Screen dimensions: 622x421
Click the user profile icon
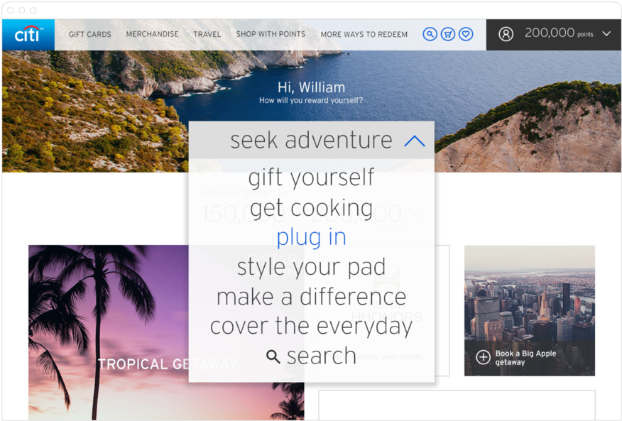506,34
